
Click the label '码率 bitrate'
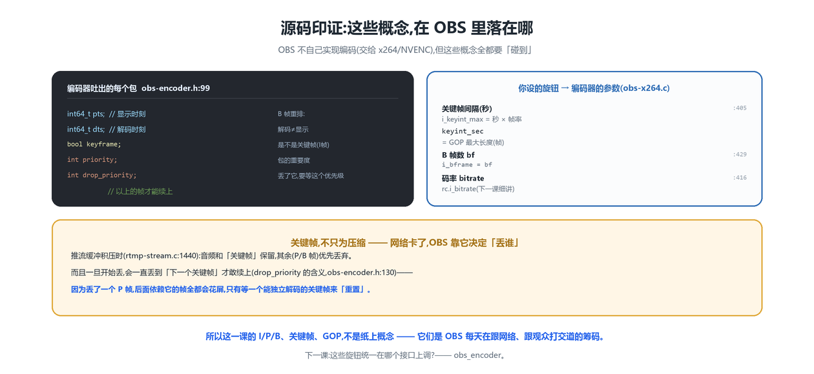463,178
